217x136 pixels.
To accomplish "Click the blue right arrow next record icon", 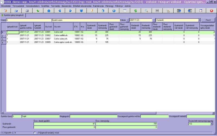I will [71, 11].
